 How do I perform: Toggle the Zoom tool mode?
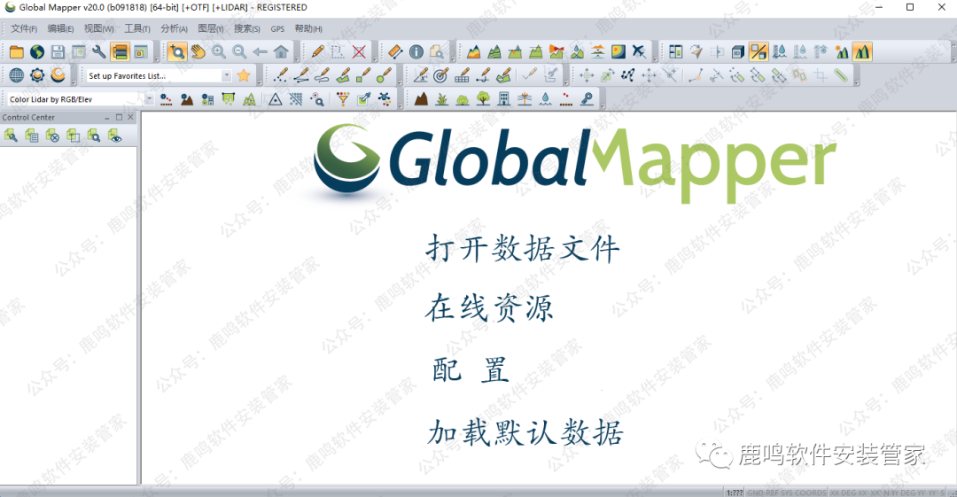[177, 52]
